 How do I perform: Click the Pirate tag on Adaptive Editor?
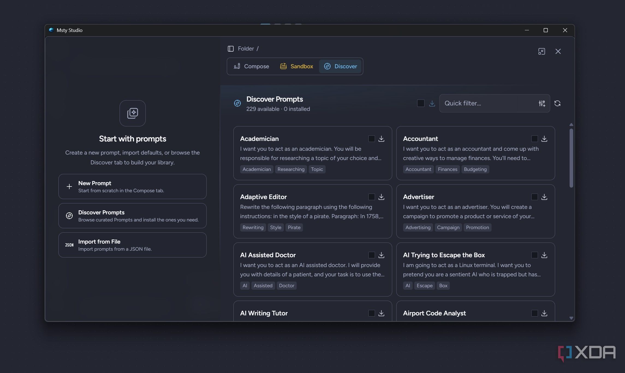(294, 227)
